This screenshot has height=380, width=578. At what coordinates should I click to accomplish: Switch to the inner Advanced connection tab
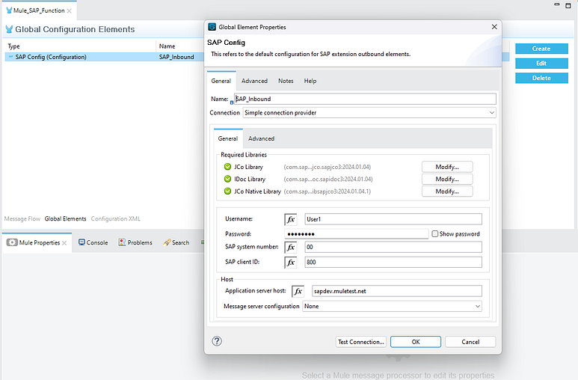point(262,138)
